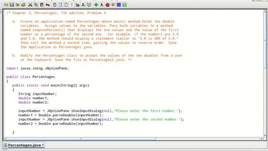
Task: Click the down arrow of vertical scrollbar
Action: 265,135
